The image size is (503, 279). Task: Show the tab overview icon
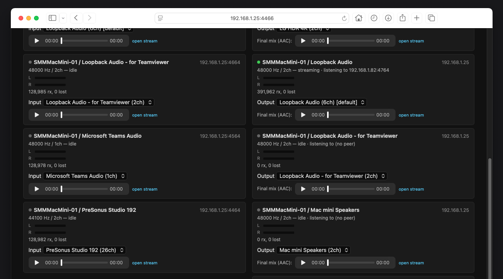(x=431, y=18)
